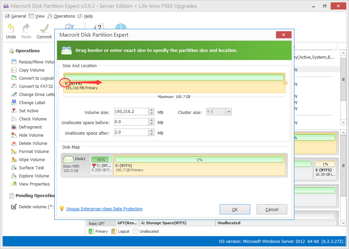Minimize the main Macrorit window
Viewport: 349px width, 249px height.
[x=314, y=6]
